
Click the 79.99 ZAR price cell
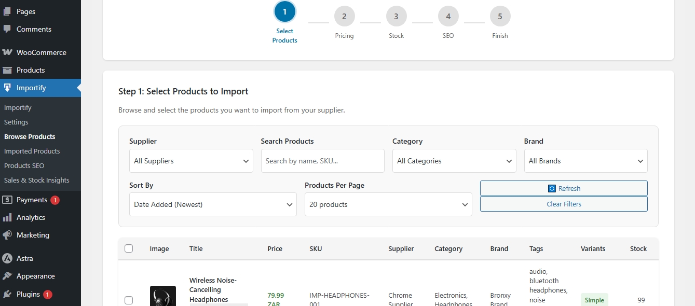276,299
